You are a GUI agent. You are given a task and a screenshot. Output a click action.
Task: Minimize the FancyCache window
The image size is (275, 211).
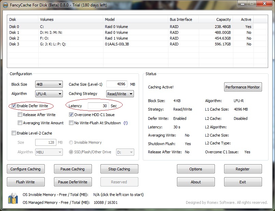(x=243, y=4)
